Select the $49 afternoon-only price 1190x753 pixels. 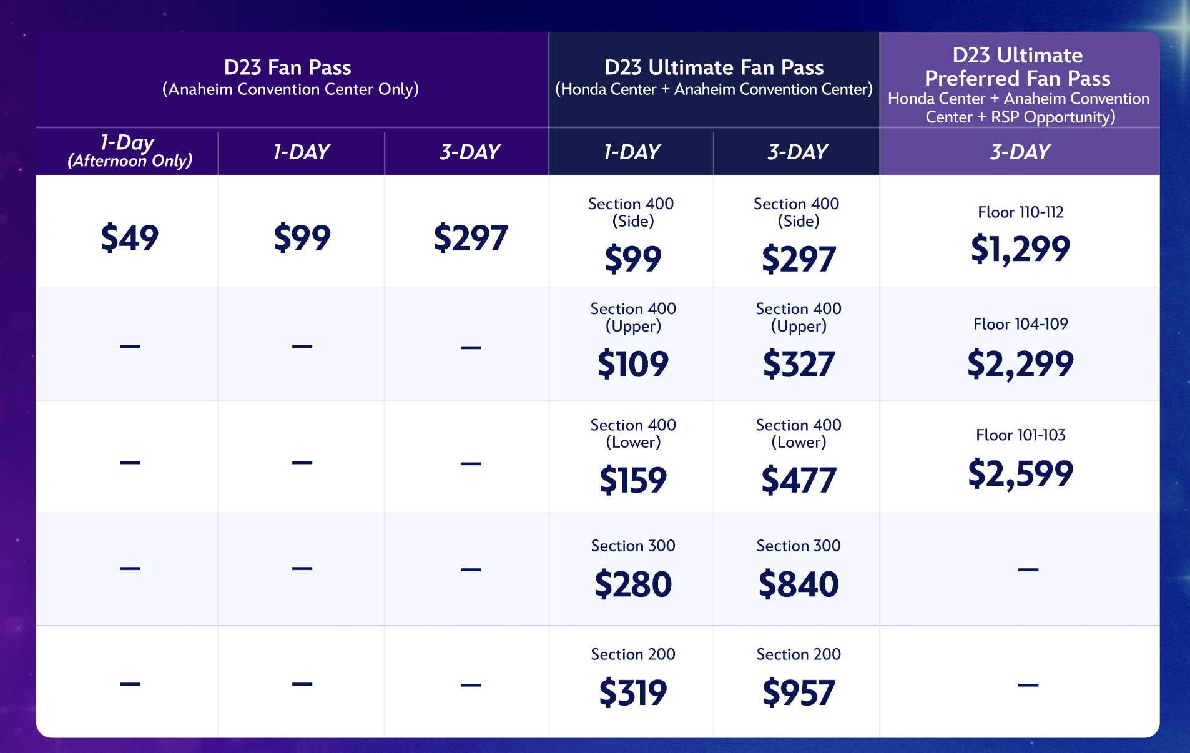tap(130, 238)
